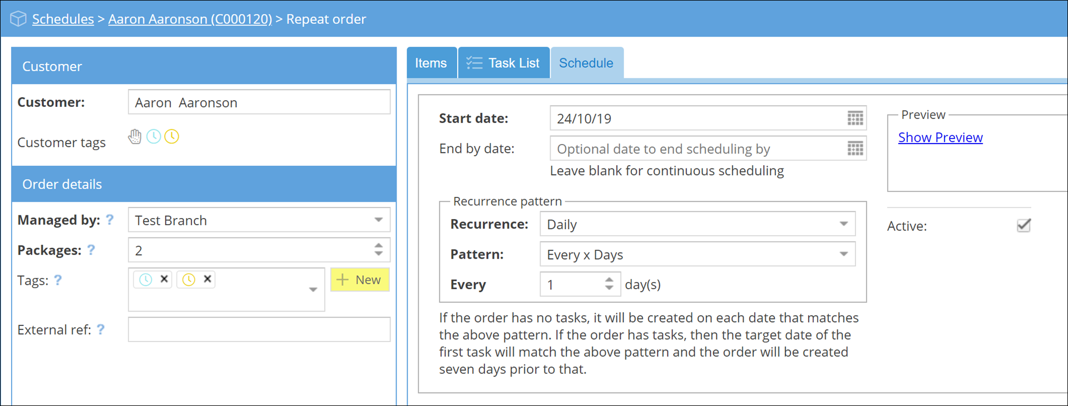This screenshot has width=1068, height=406.
Task: Remove the blue clock tag from Tags
Action: pyautogui.click(x=164, y=279)
